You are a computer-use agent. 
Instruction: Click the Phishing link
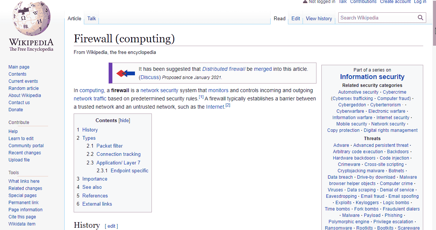[x=394, y=216]
